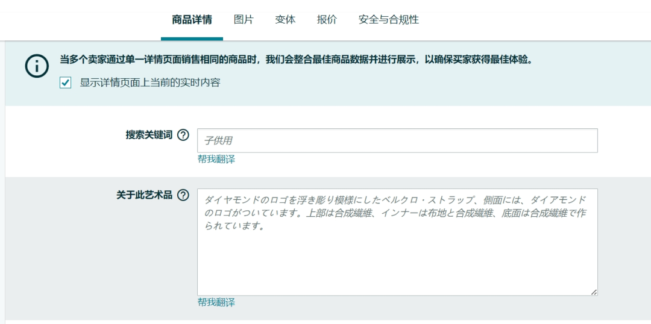This screenshot has width=651, height=324.
Task: Click the 关于此艺术品 field label
Action: pos(144,195)
